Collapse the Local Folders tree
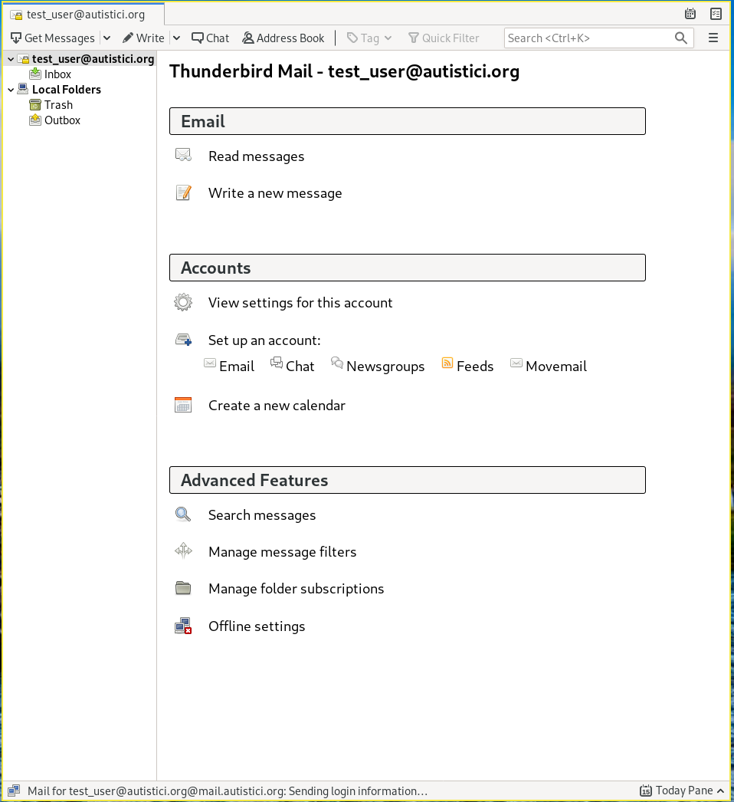This screenshot has width=734, height=802. [11, 90]
